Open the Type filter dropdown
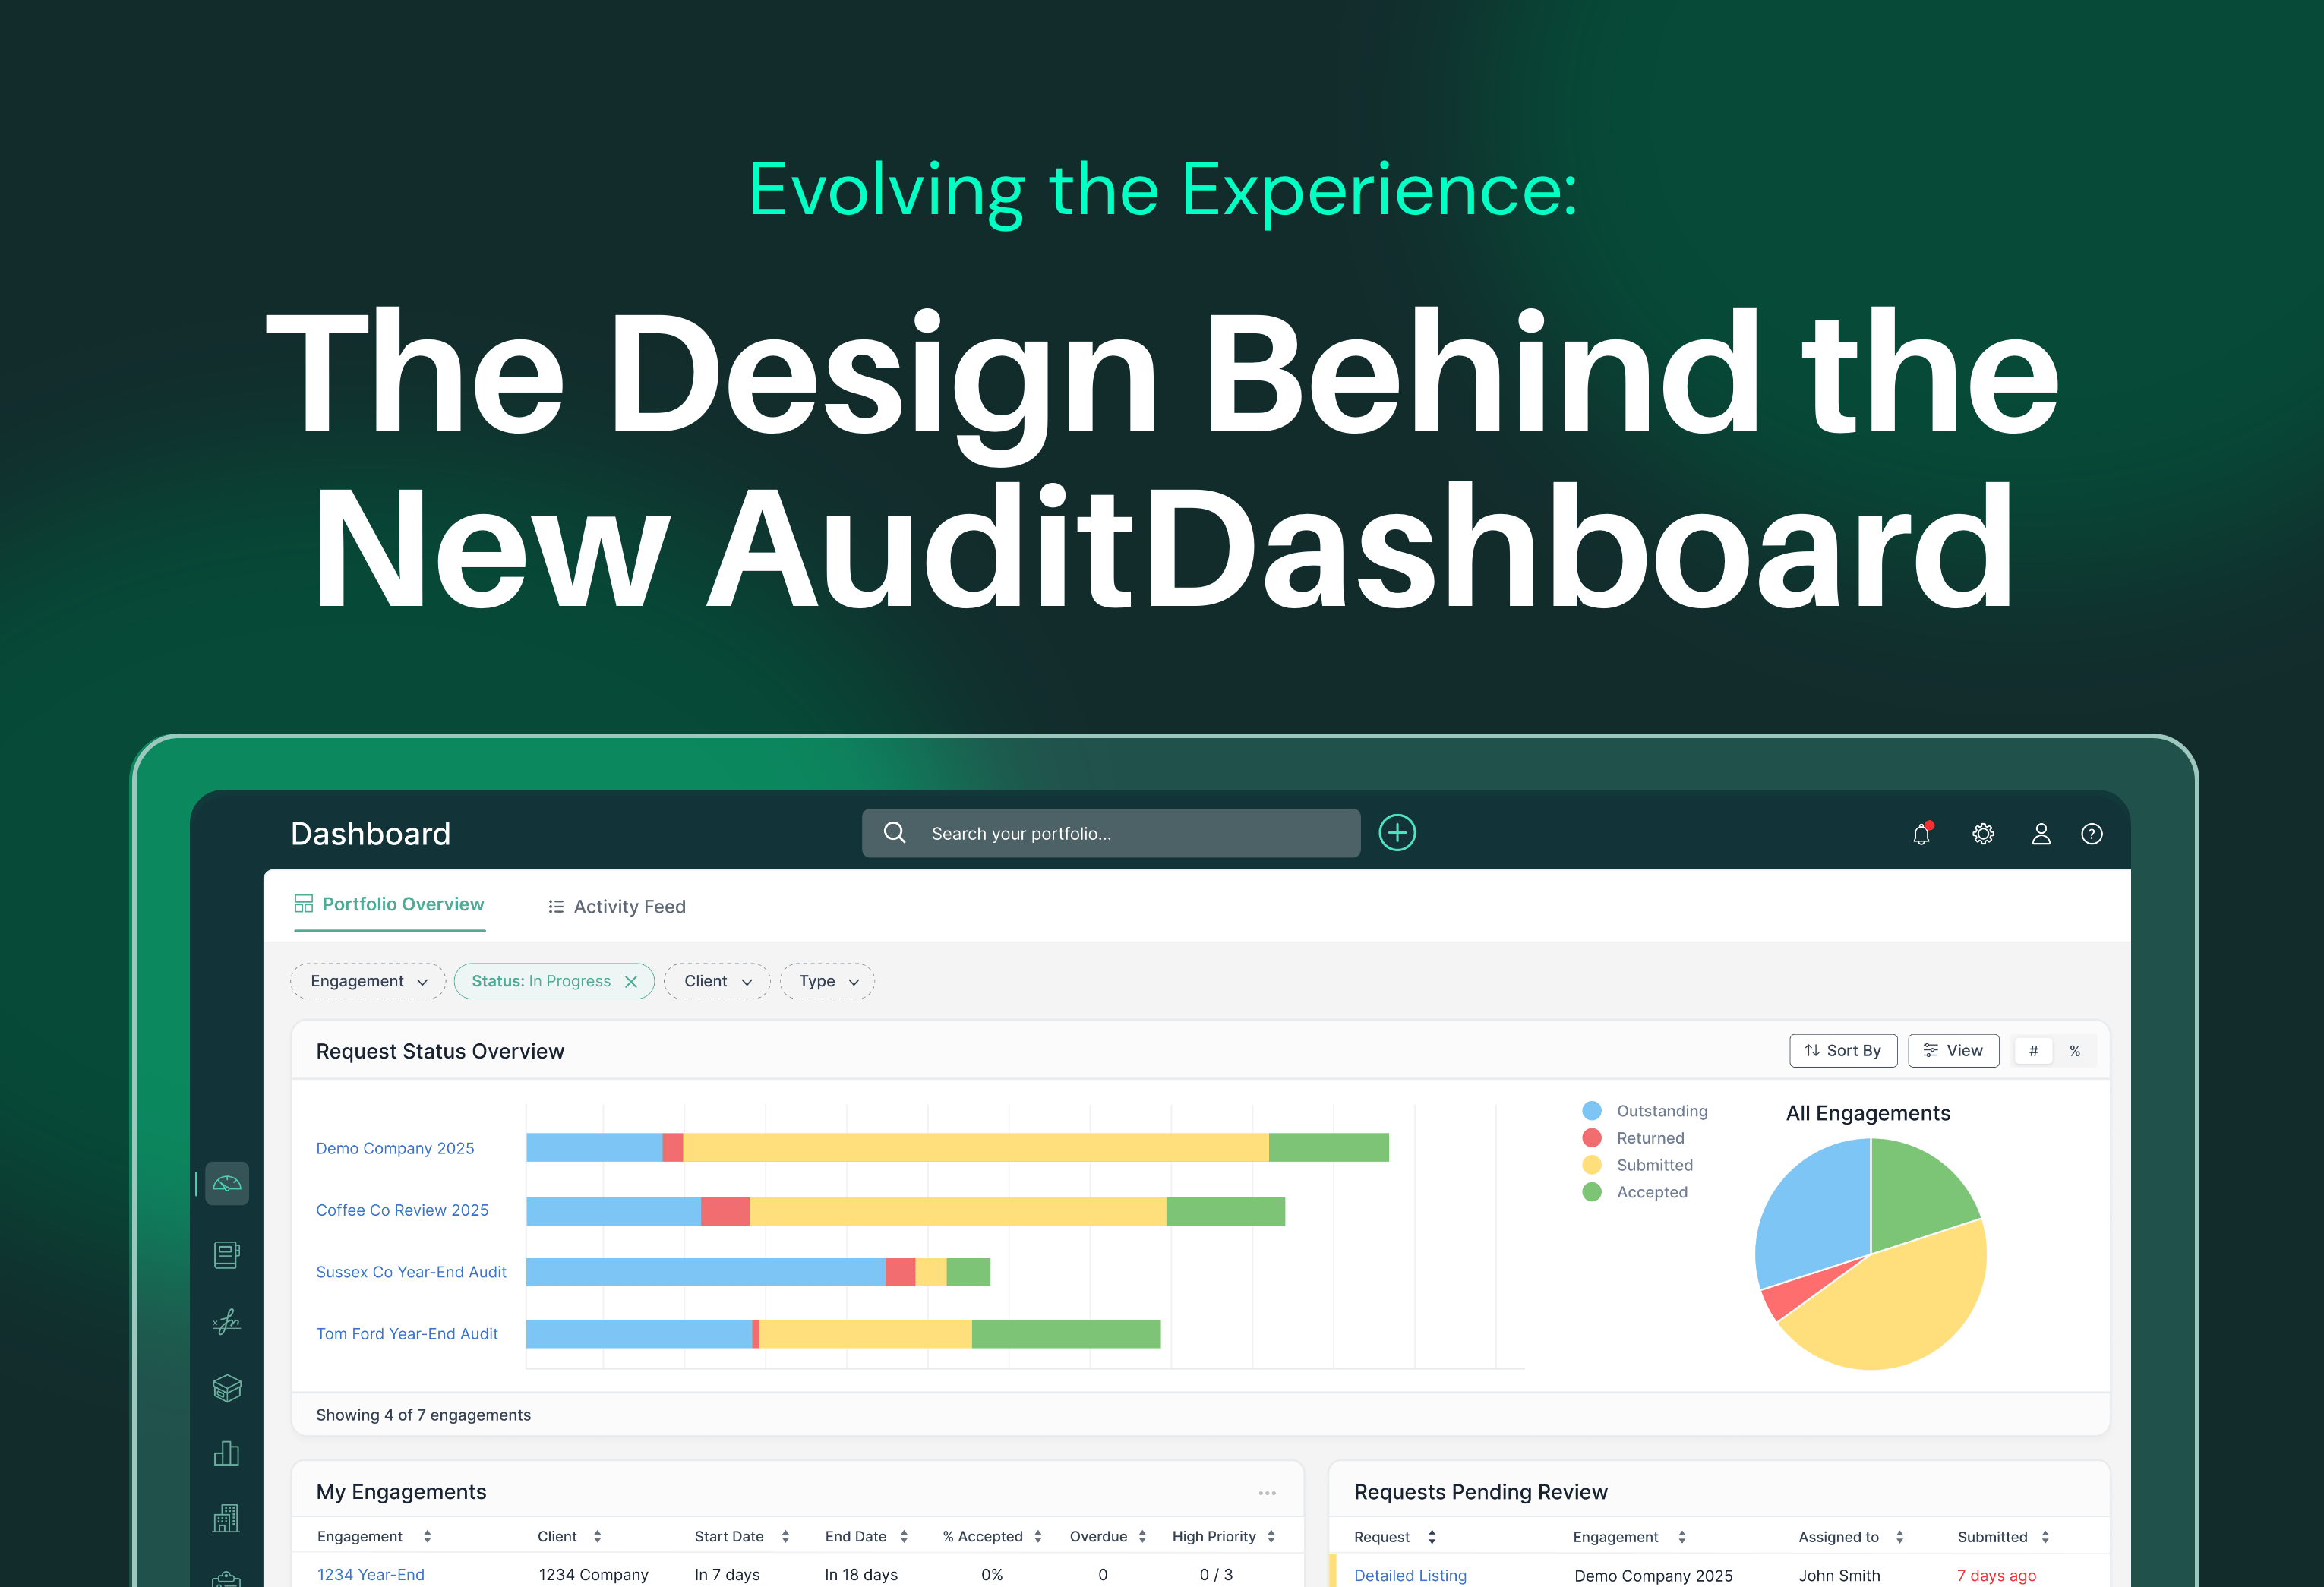The height and width of the screenshot is (1587, 2324). click(827, 982)
